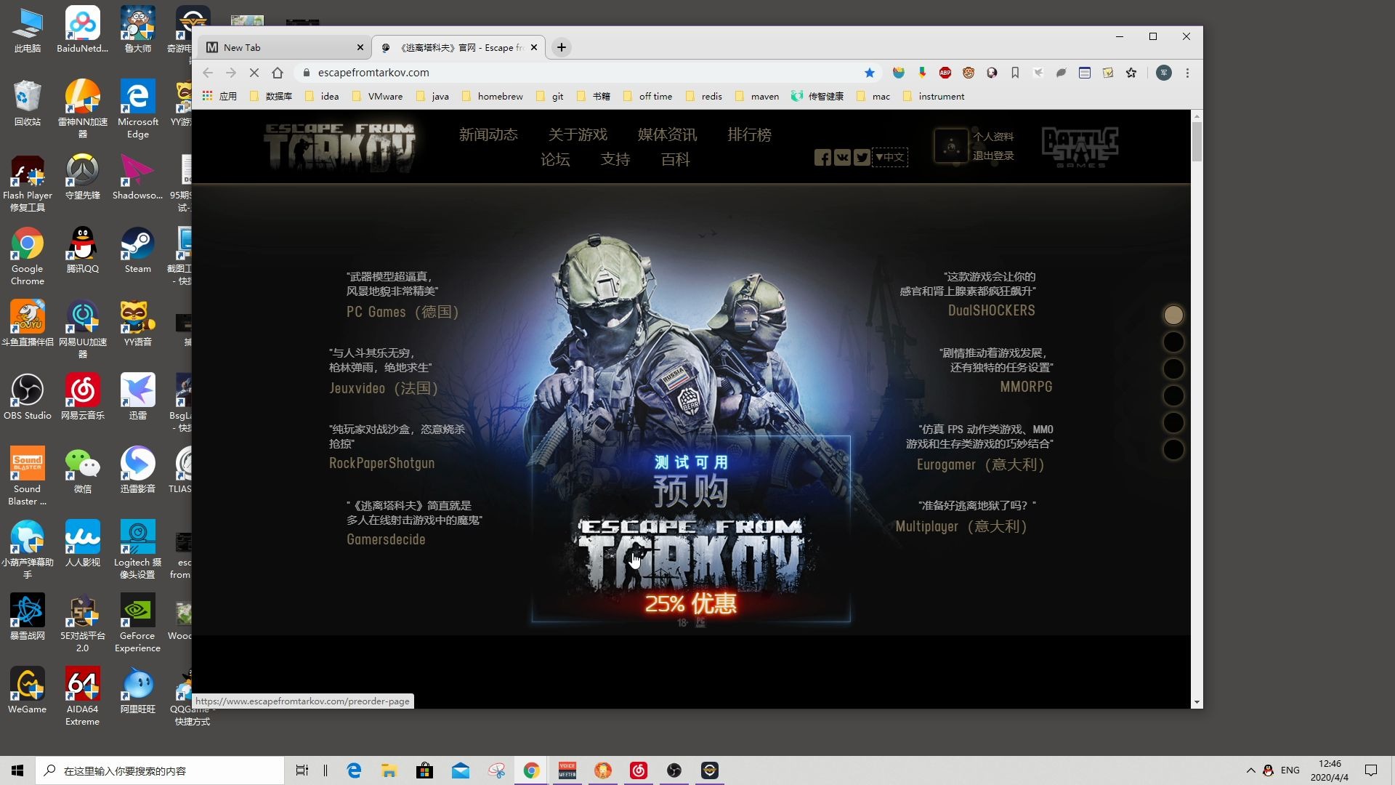Open the taskbar File Explorer
The height and width of the screenshot is (785, 1395).
click(389, 770)
